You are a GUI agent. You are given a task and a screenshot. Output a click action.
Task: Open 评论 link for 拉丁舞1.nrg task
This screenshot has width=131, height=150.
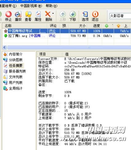click(52, 36)
